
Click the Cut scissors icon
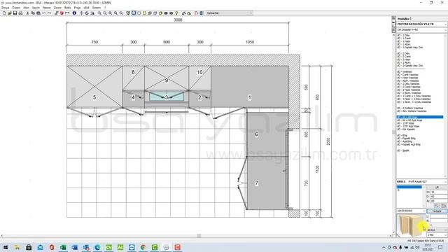pos(28,13)
